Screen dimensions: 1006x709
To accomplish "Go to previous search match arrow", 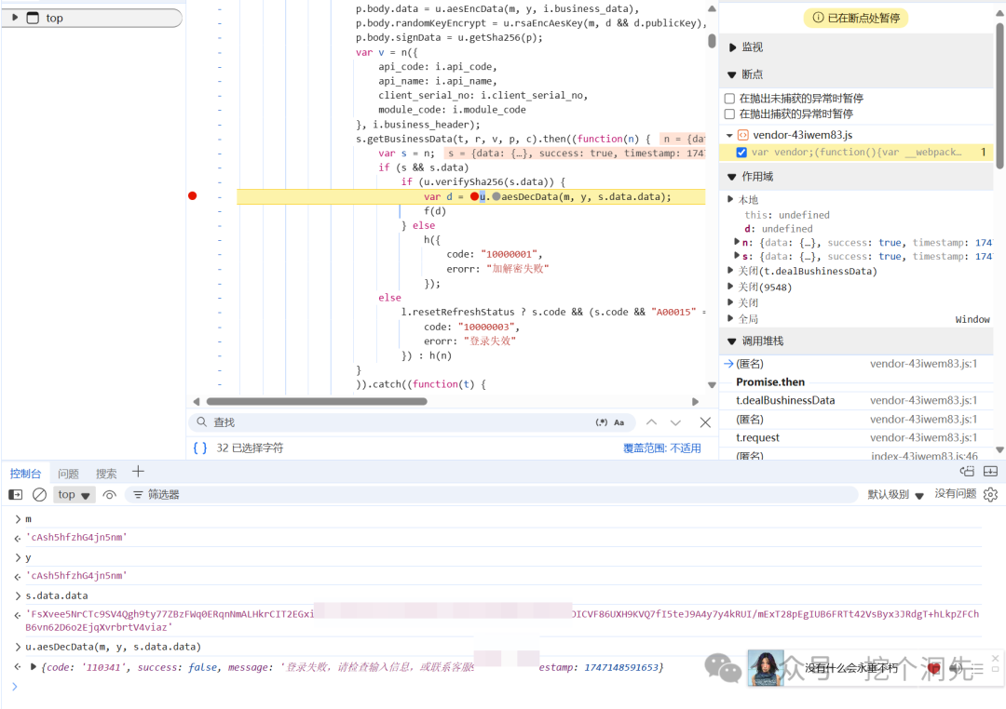I will [651, 422].
